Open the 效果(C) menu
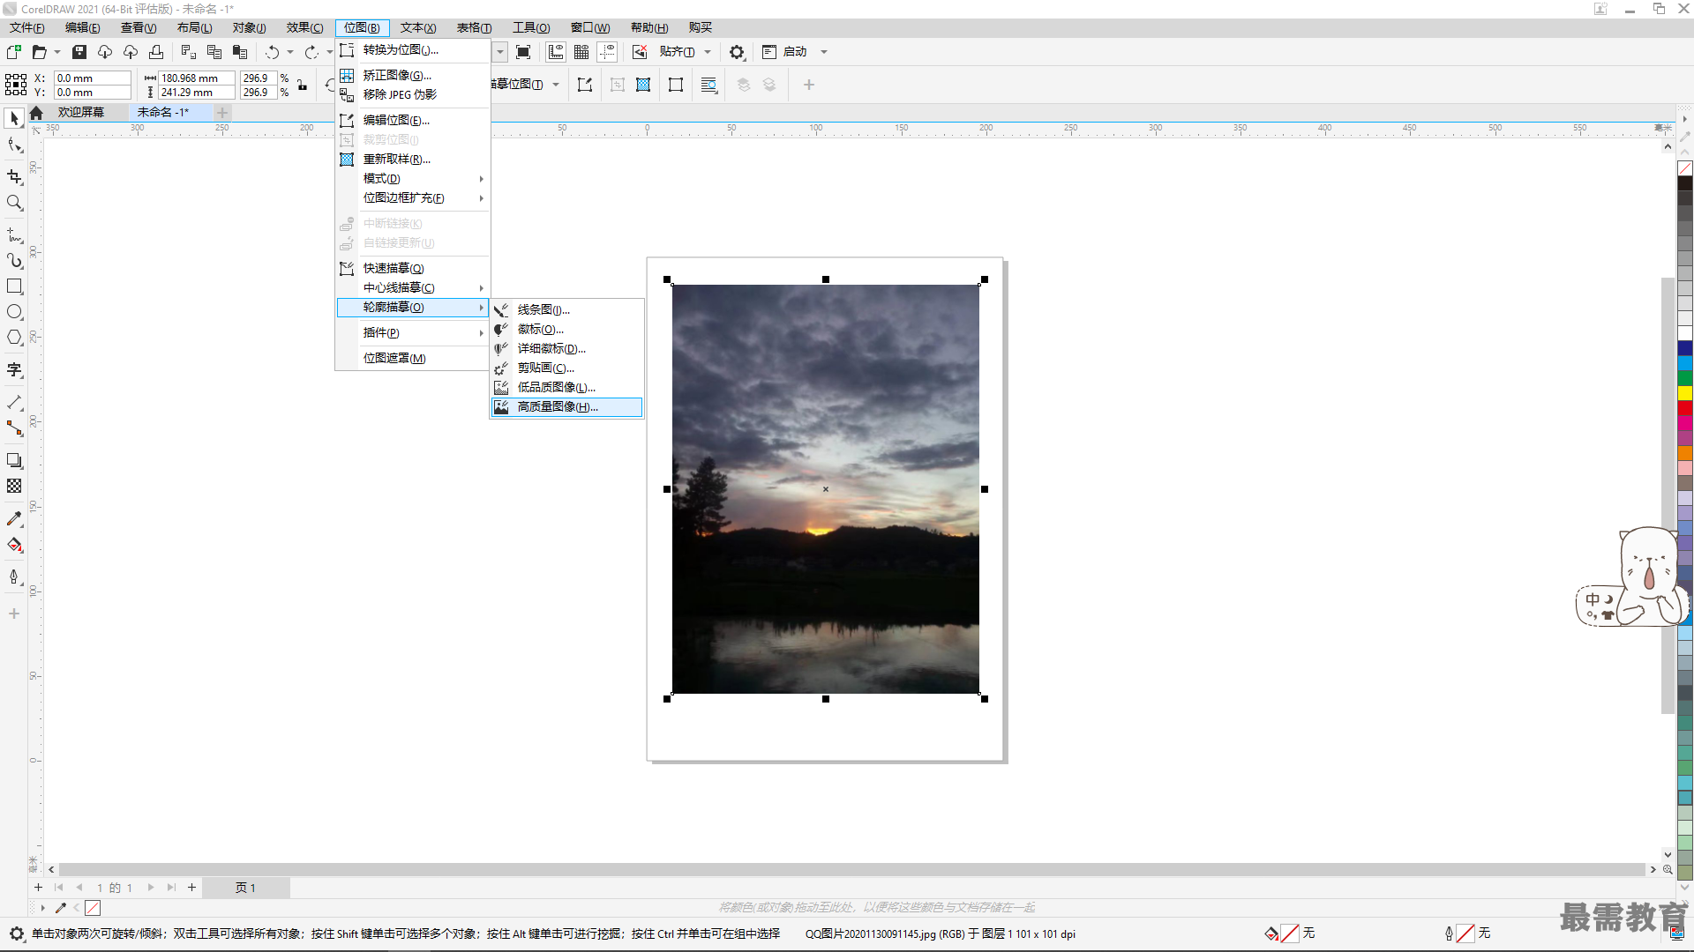Image resolution: width=1694 pixels, height=952 pixels. [304, 27]
